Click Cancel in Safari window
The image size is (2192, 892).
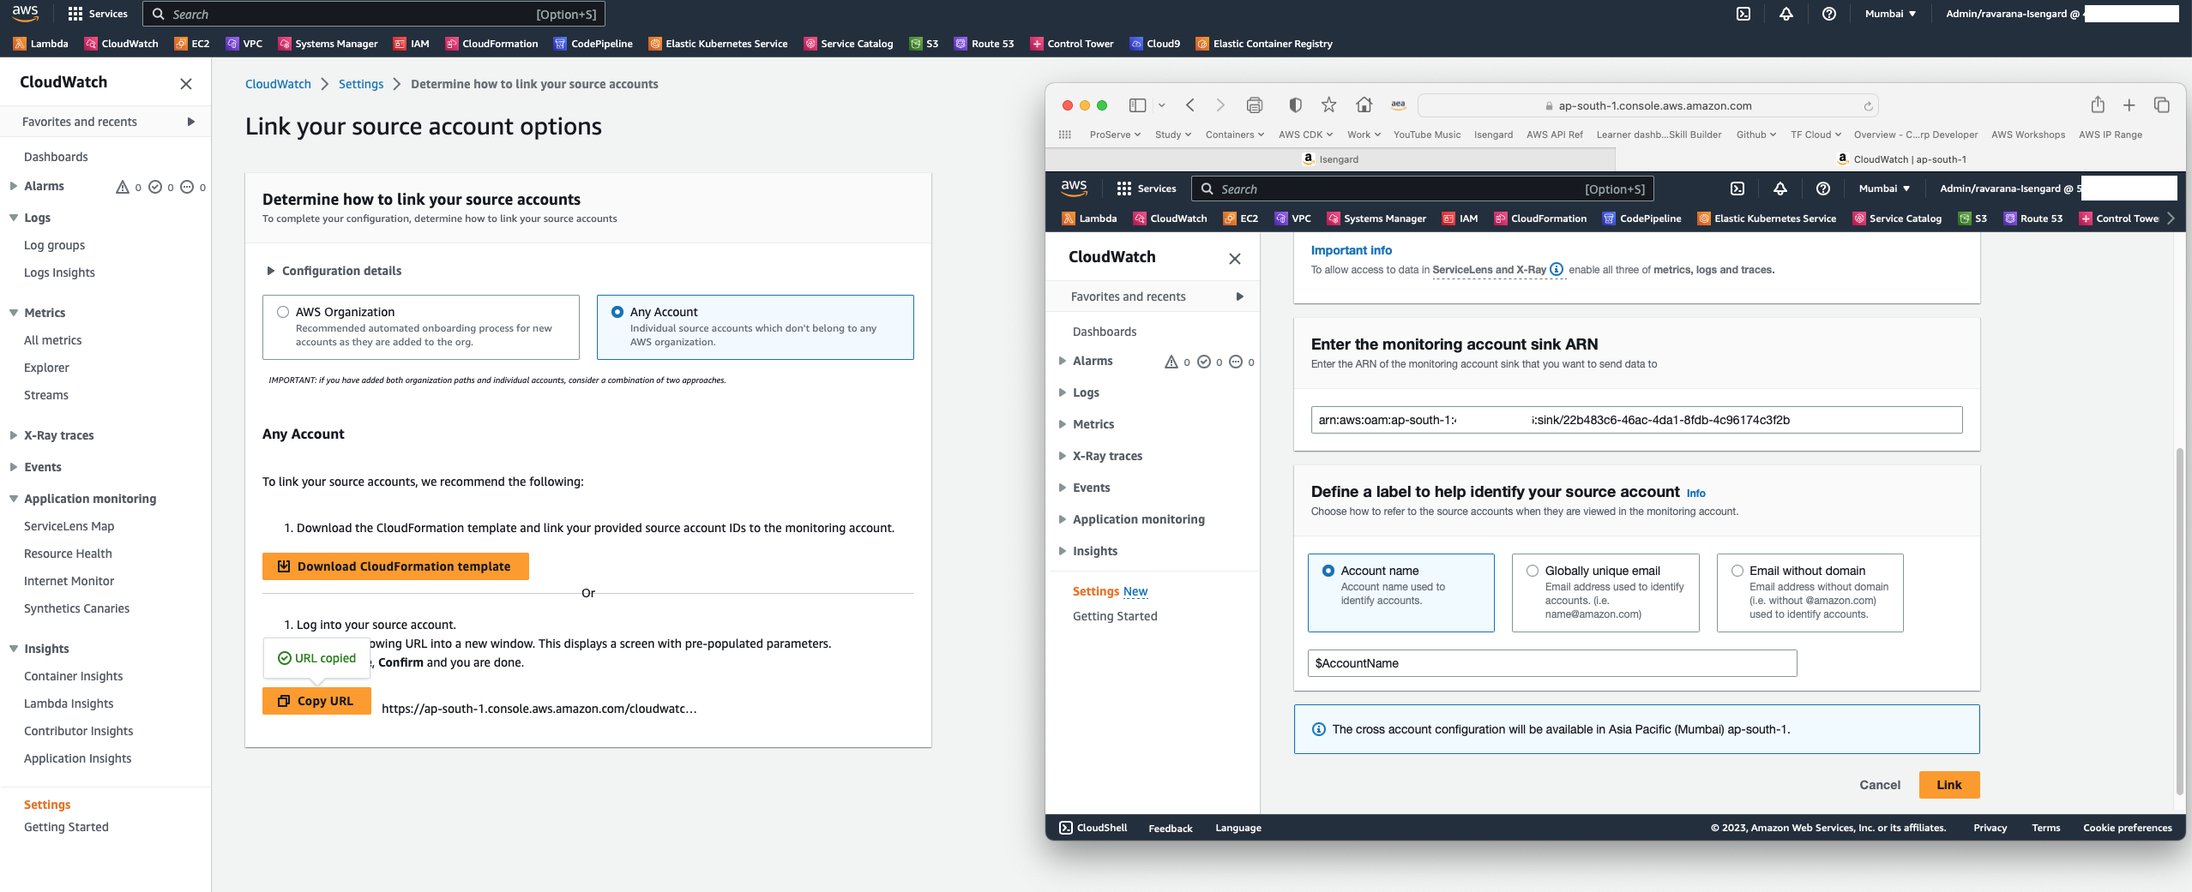point(1880,785)
